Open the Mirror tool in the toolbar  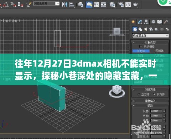(x=65, y=4)
